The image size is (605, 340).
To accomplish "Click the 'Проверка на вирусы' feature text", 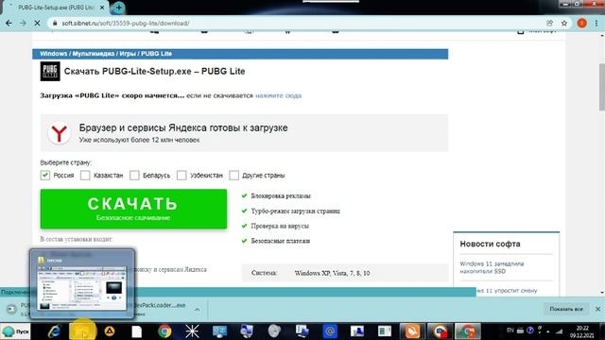I will [280, 226].
